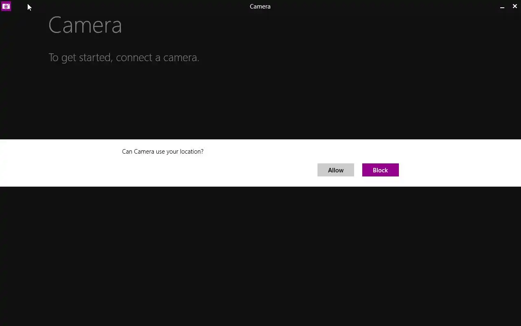Image resolution: width=521 pixels, height=326 pixels.
Task: Select the "Can Camera use your location?" prompt text
Action: click(x=163, y=152)
